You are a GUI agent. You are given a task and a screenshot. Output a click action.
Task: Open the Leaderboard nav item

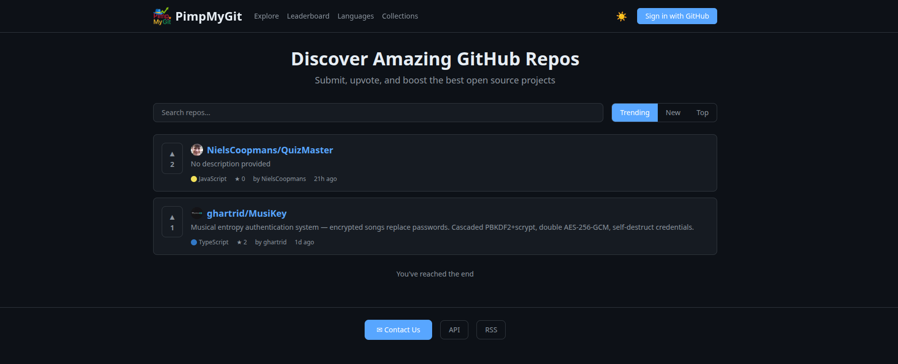point(308,16)
